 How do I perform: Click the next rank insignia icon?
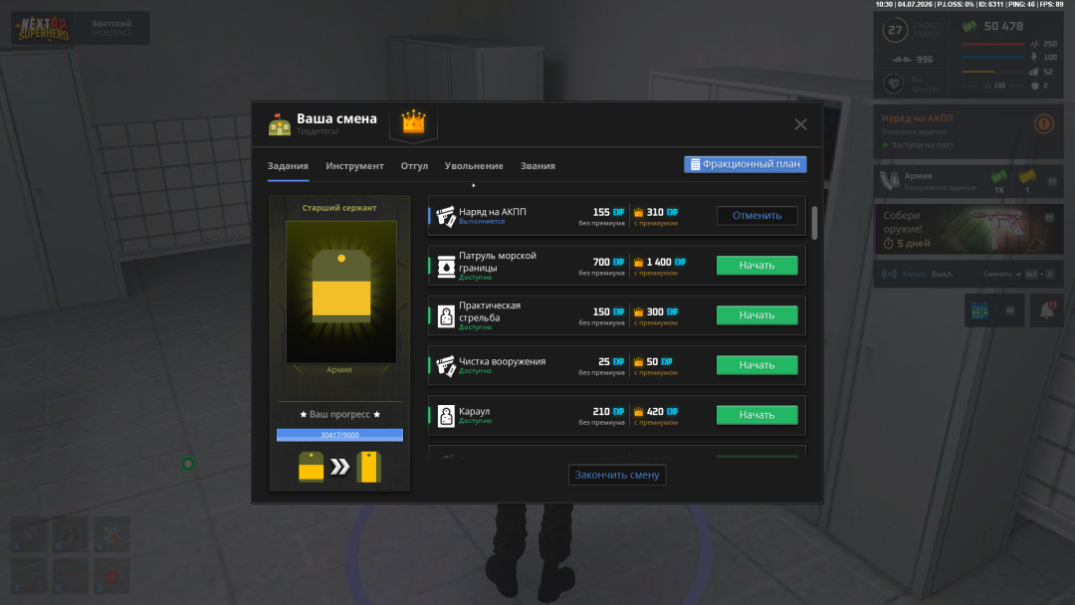369,468
